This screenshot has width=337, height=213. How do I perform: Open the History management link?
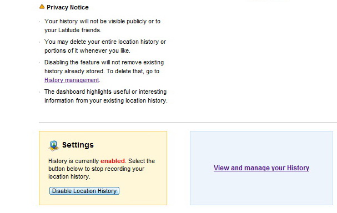point(72,80)
